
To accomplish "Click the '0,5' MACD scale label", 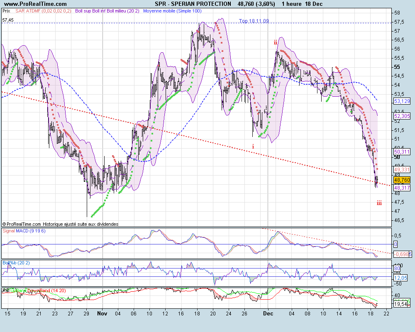I will (398, 236).
